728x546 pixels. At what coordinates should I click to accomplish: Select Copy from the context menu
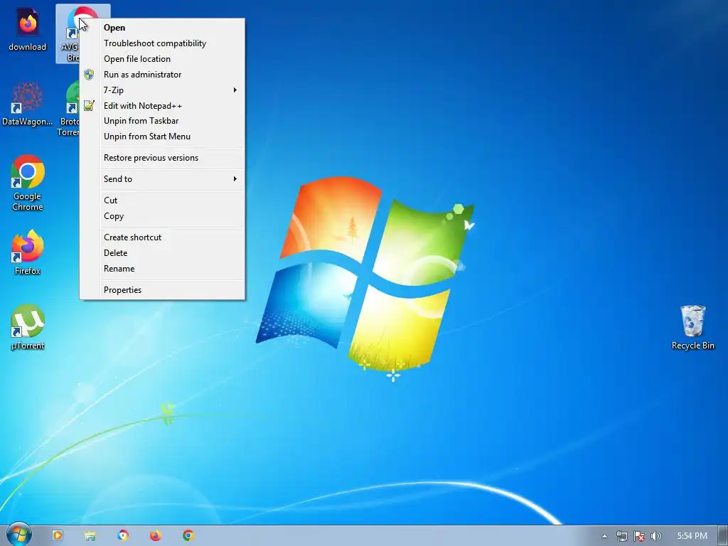pos(162,216)
